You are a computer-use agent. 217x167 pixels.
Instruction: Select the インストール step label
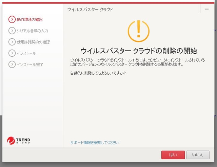[26, 53]
